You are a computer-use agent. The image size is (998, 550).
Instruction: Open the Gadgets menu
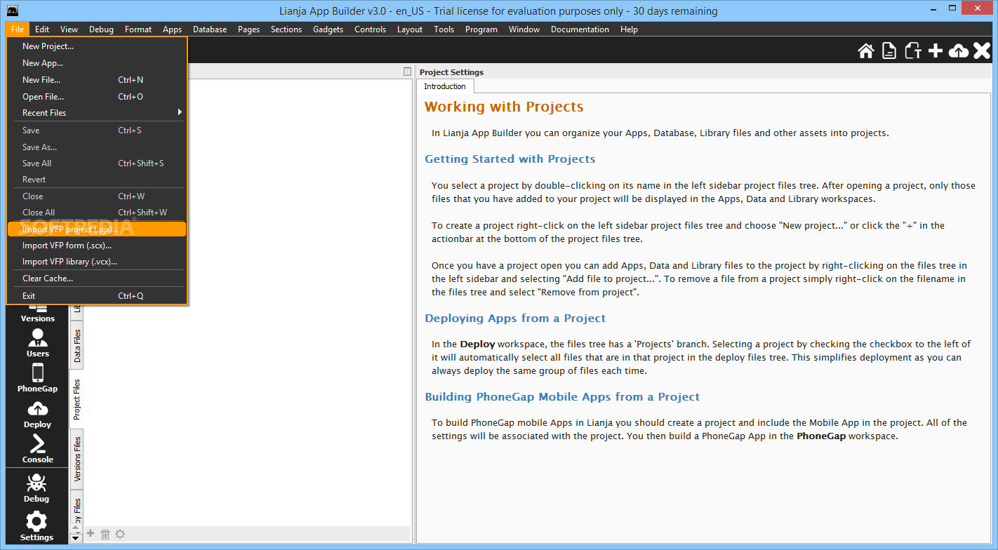point(328,29)
